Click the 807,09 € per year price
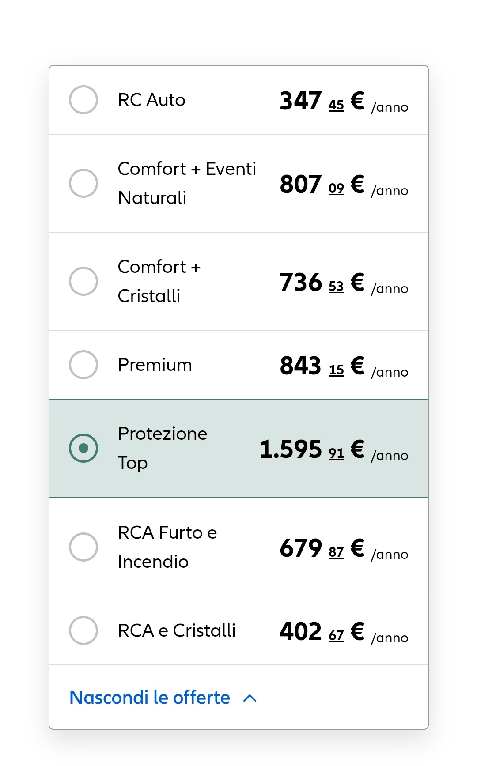This screenshot has height=766, width=477. click(x=344, y=185)
